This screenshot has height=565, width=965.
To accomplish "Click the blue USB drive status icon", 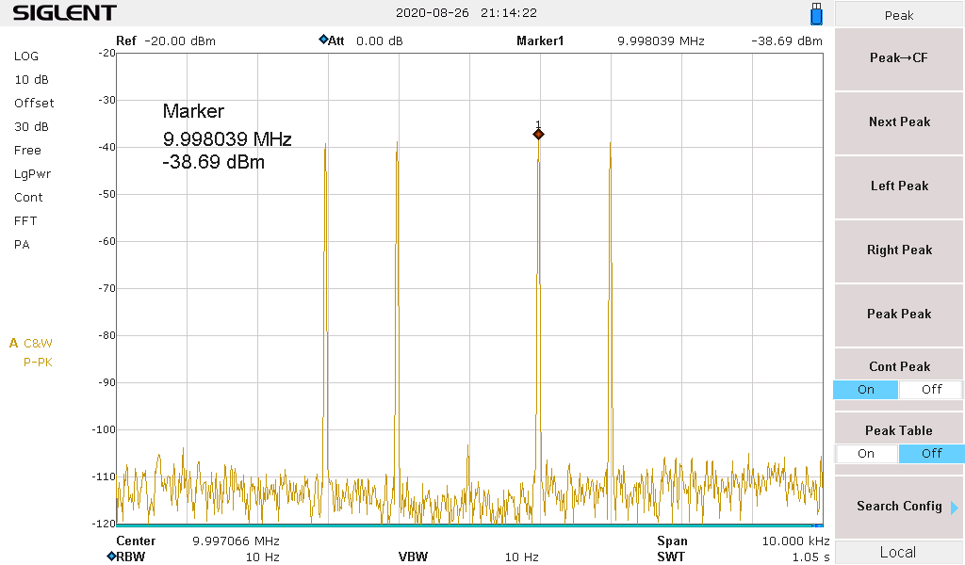I will pyautogui.click(x=816, y=14).
